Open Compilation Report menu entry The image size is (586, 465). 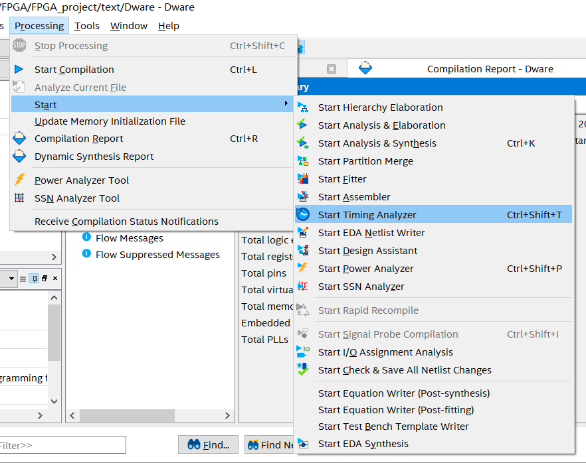153,139
